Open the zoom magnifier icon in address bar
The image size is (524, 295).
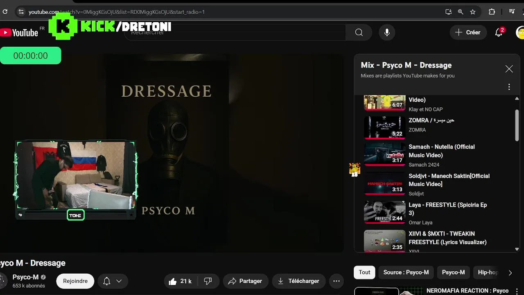(x=461, y=12)
